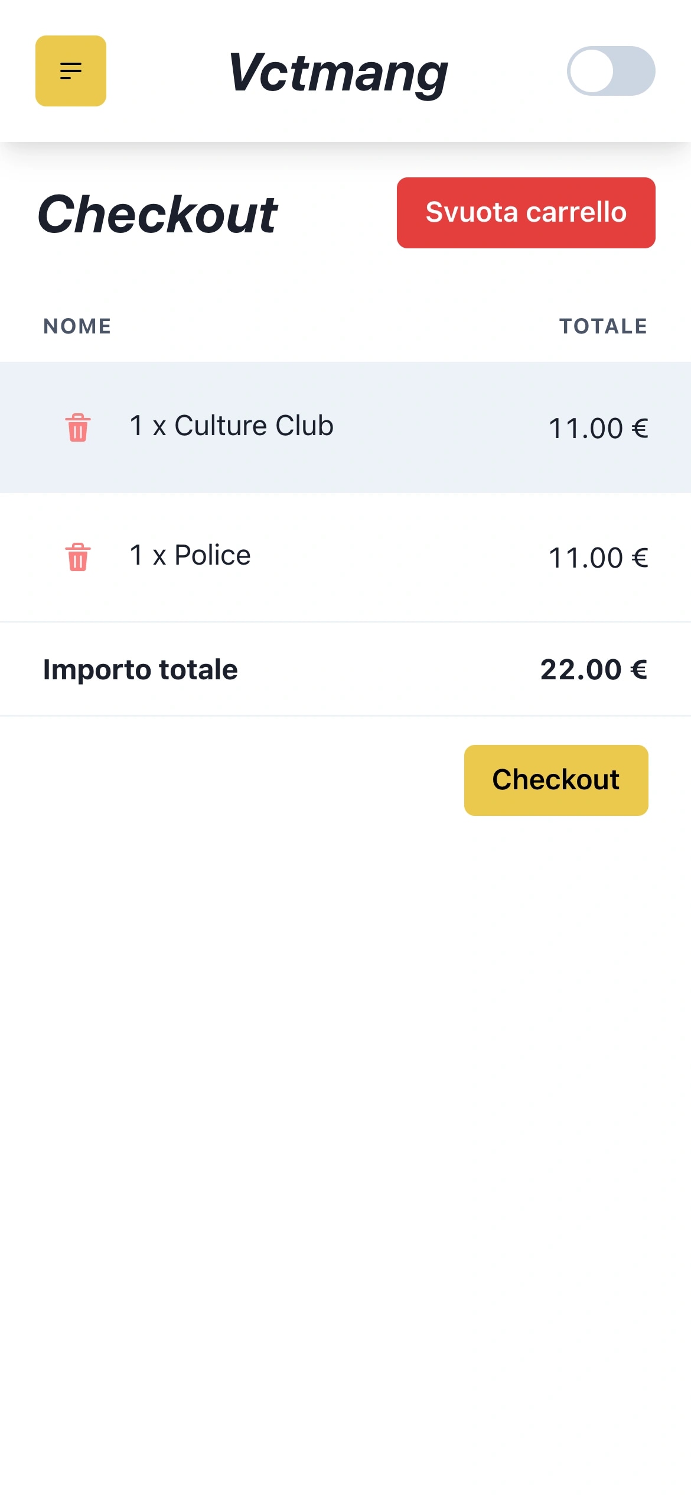Image resolution: width=691 pixels, height=1497 pixels.
Task: Click the large Checkout page heading
Action: (157, 214)
